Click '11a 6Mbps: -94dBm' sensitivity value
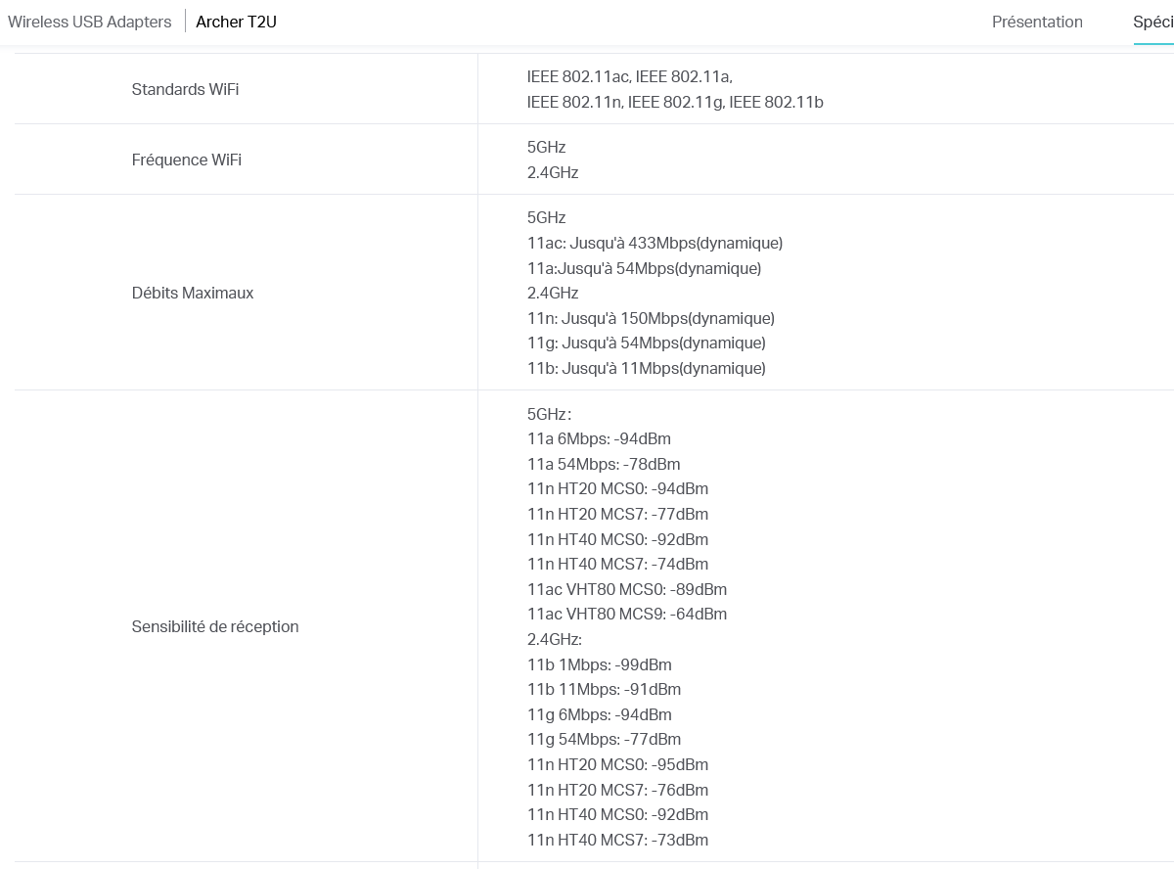The image size is (1174, 869). pyautogui.click(x=599, y=438)
